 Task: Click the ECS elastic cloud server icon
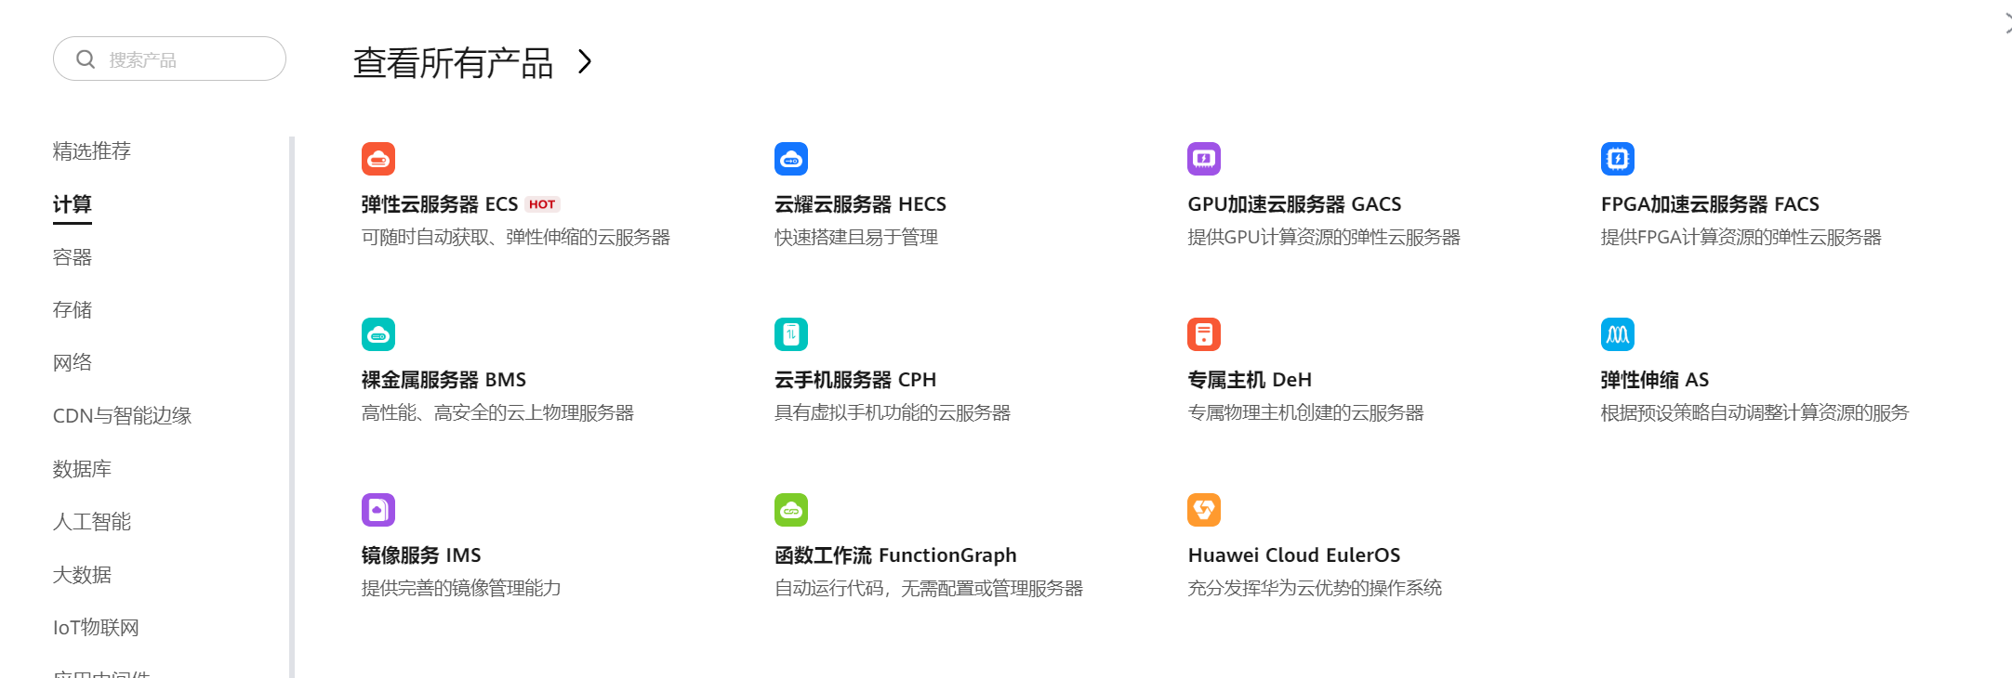click(378, 159)
